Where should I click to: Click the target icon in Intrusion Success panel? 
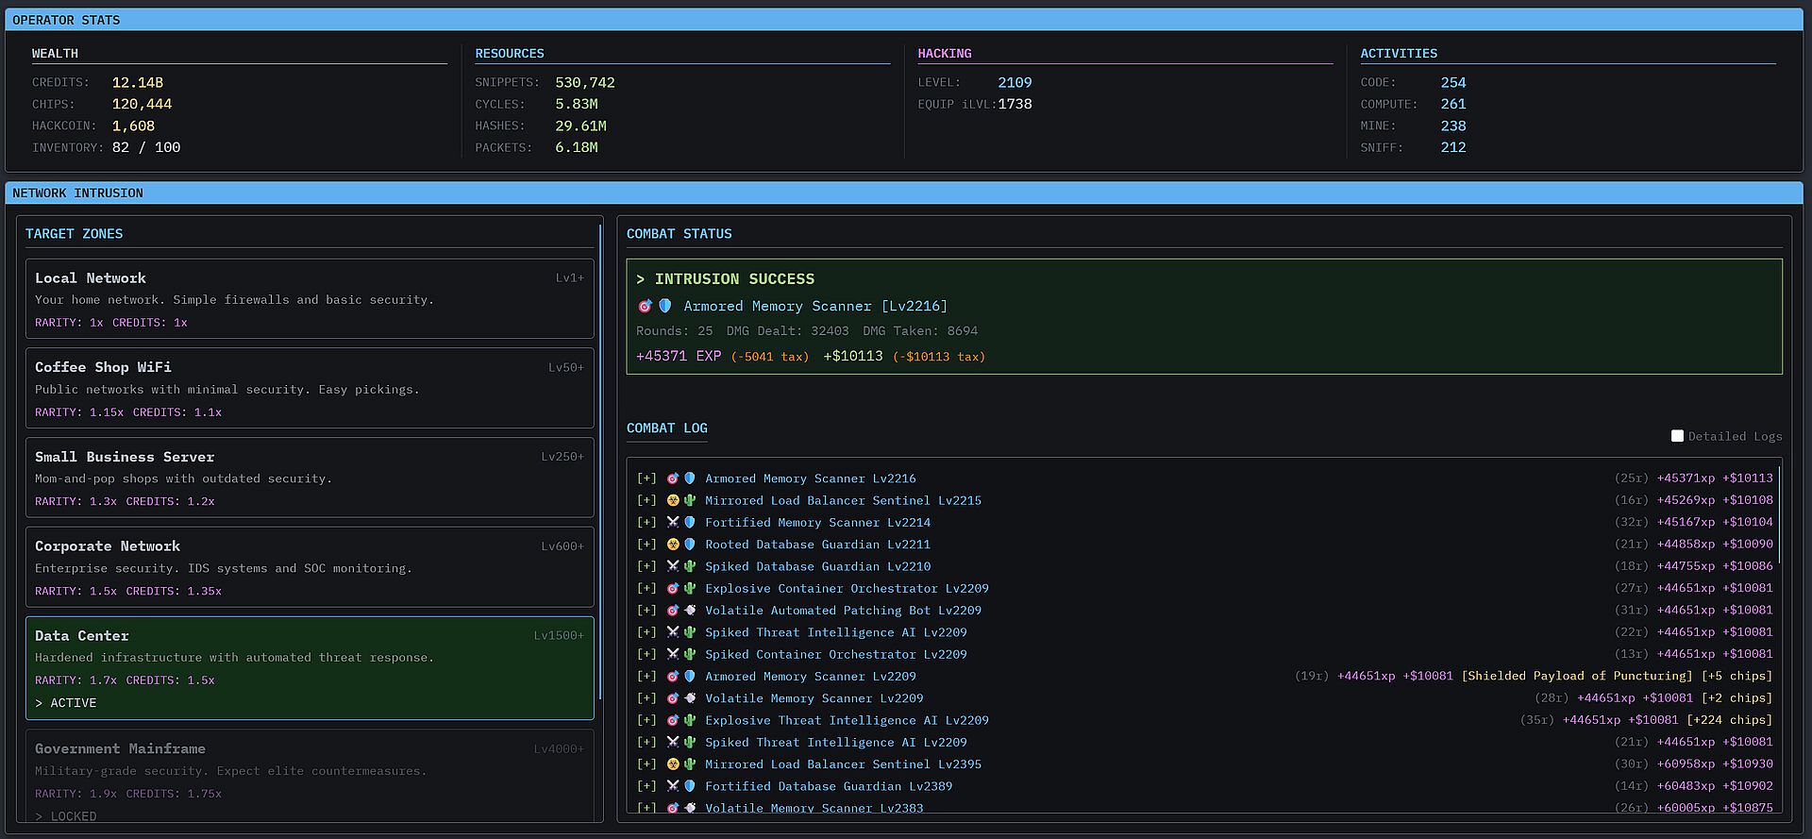pos(645,306)
